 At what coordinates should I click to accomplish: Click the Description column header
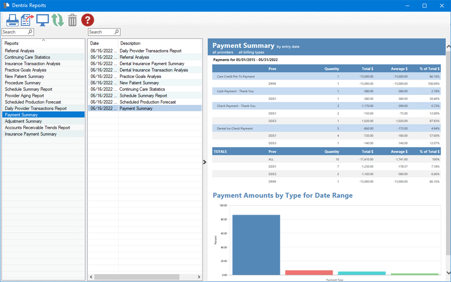tap(130, 43)
